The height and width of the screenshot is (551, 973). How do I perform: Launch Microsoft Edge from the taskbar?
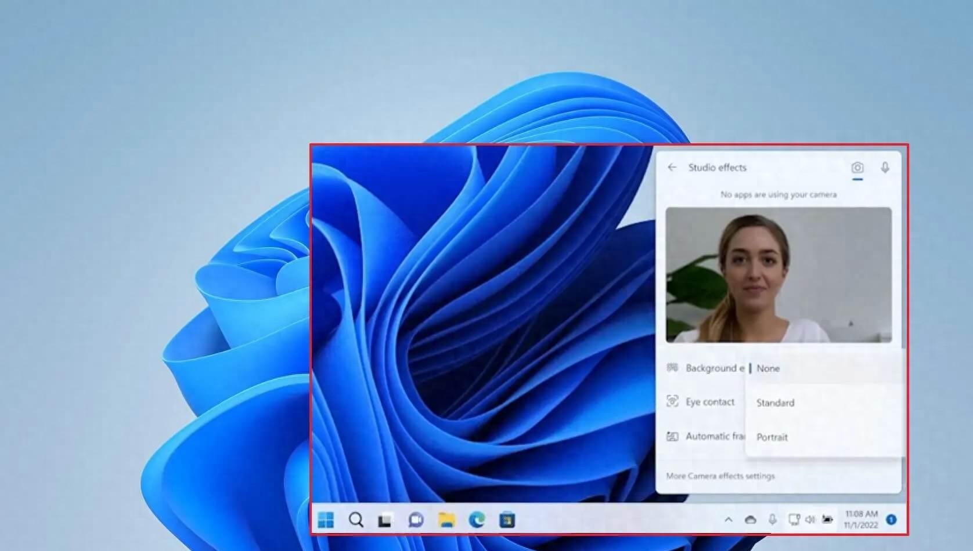[477, 520]
